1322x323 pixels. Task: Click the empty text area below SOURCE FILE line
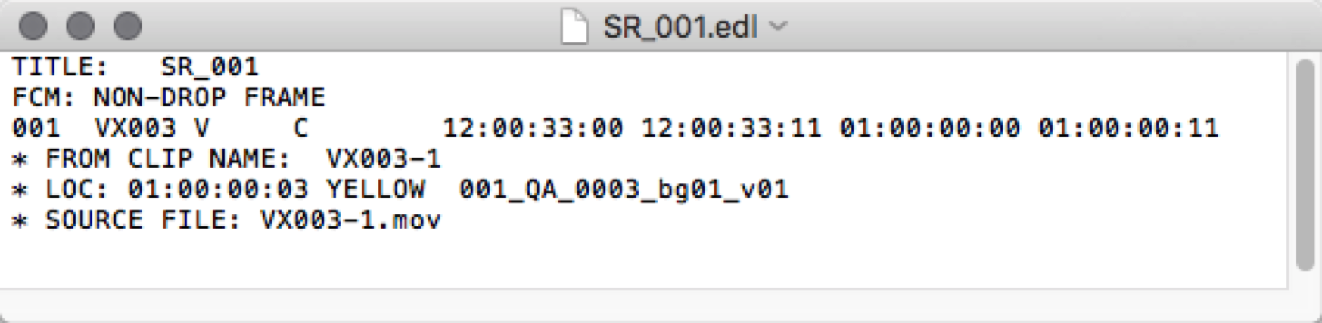coord(643,260)
